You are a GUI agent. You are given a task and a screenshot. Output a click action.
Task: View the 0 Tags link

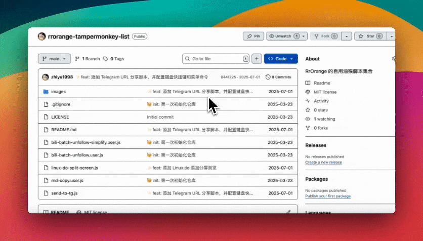point(113,59)
